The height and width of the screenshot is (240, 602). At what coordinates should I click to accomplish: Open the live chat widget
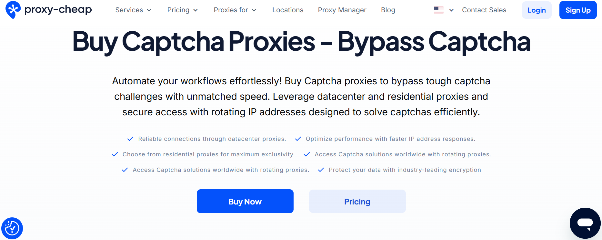586,223
